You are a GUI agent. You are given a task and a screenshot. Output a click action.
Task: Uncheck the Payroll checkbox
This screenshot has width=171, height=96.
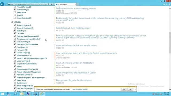click(x=15, y=66)
